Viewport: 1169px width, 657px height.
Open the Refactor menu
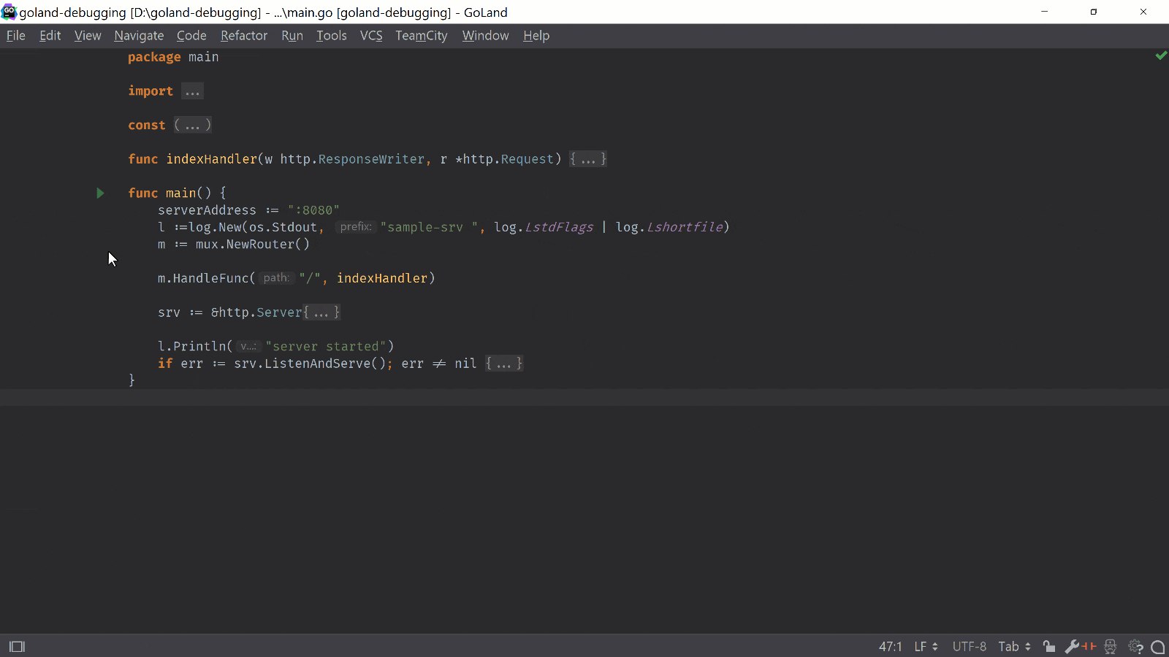(x=244, y=36)
